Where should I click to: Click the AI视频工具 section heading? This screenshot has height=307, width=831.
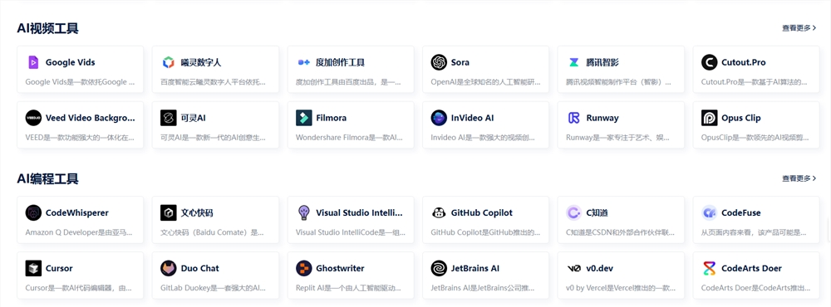tap(47, 28)
